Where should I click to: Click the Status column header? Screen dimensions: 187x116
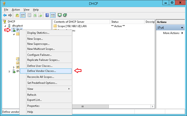pyautogui.click(x=127, y=21)
